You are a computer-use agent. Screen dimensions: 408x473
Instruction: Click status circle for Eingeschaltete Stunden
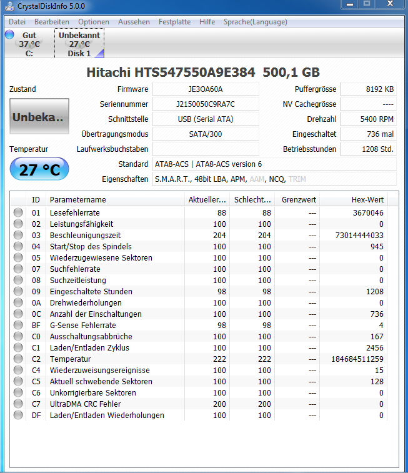tap(18, 291)
